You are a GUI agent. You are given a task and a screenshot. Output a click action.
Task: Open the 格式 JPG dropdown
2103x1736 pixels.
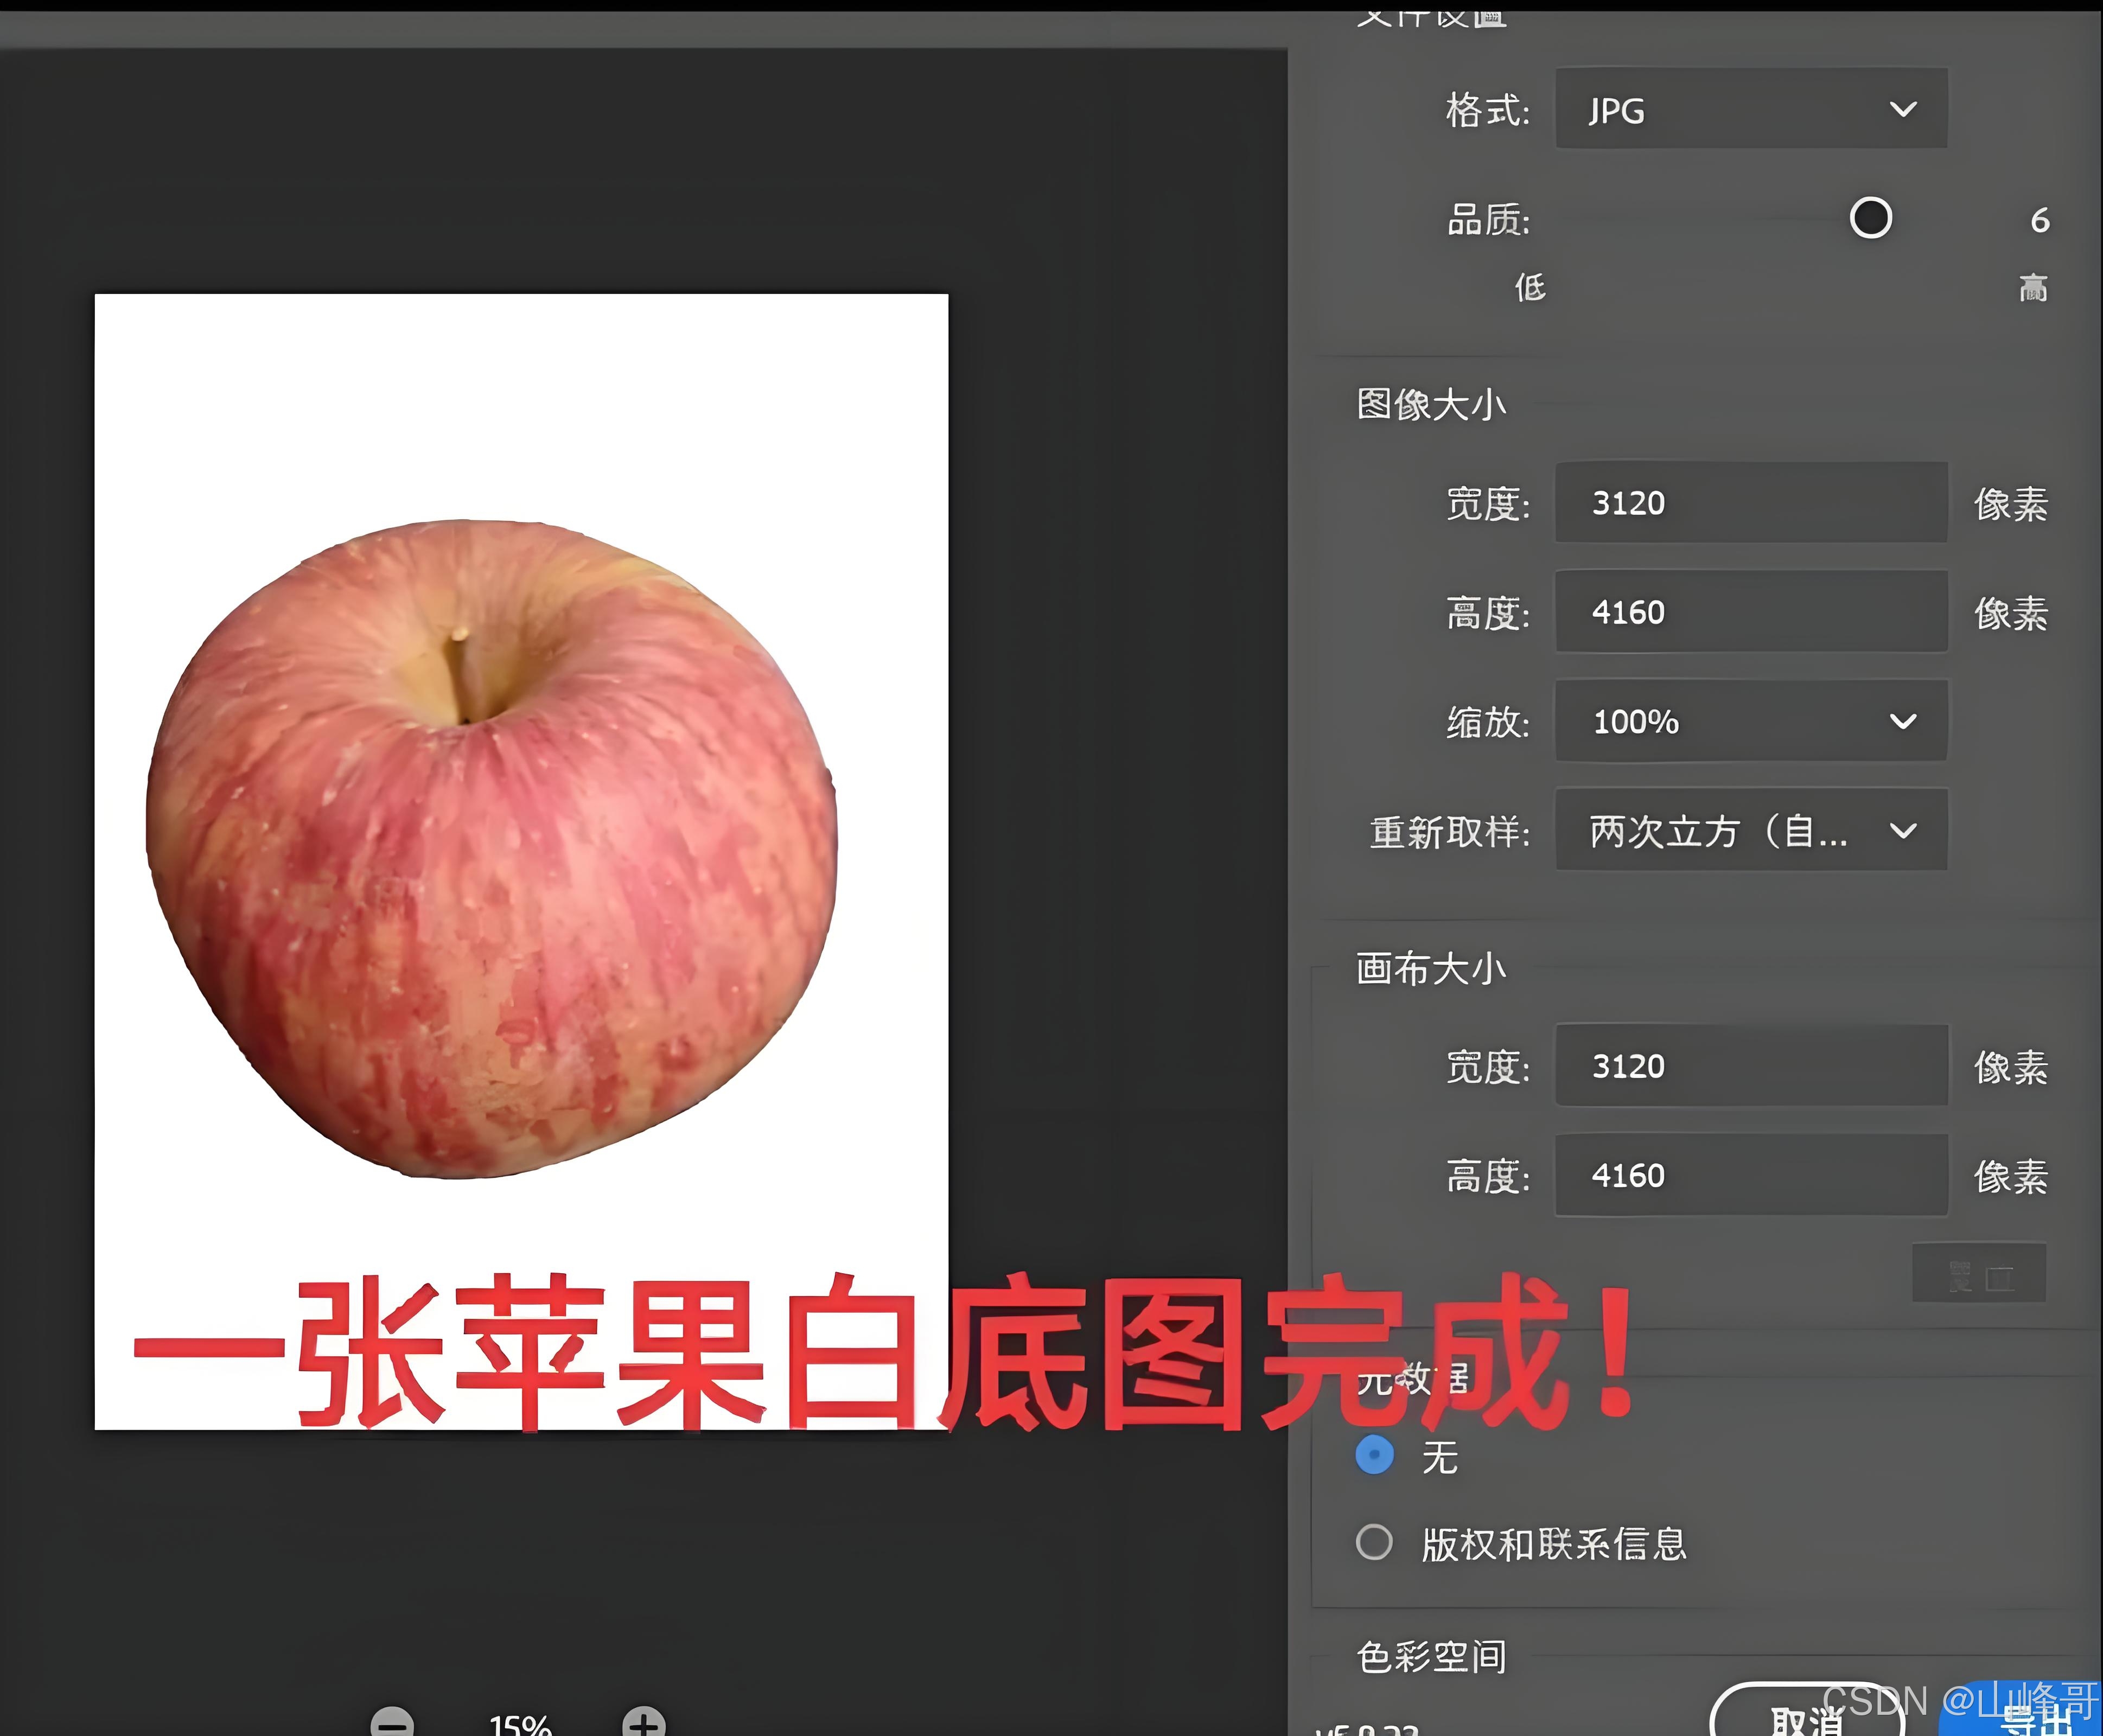(x=1750, y=109)
